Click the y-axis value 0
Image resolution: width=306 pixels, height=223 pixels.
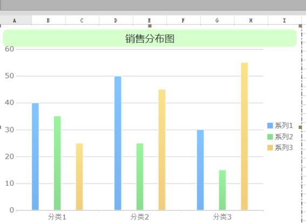point(12,210)
